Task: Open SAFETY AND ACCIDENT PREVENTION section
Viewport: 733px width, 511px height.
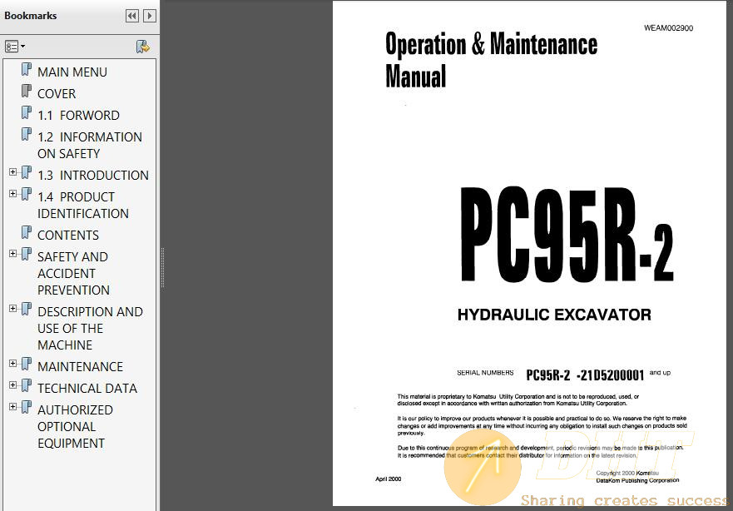Action: pos(73,273)
